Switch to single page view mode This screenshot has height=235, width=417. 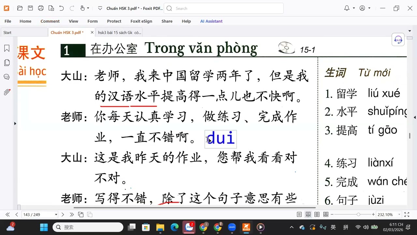(299, 214)
